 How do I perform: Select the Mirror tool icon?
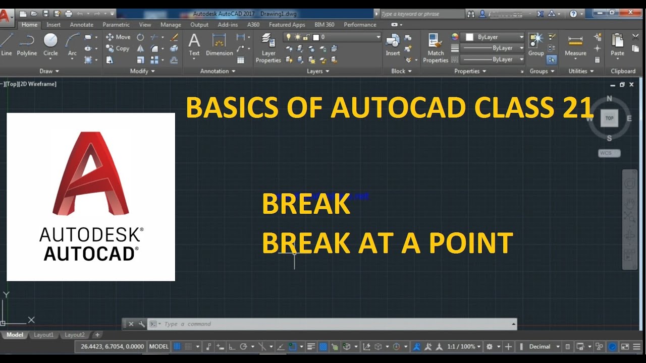pos(140,48)
